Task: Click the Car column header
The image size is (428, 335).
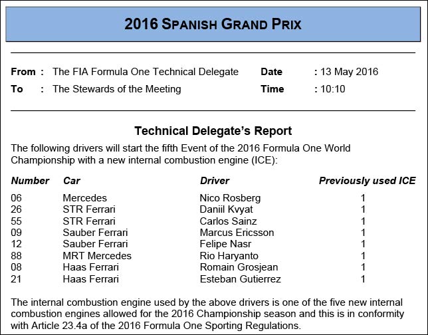Action: pyautogui.click(x=71, y=180)
